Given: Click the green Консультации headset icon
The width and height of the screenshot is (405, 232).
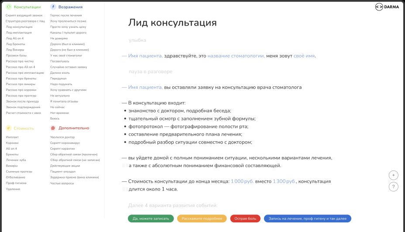Looking at the screenshot, I should (9, 7).
